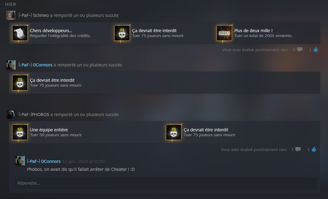The image size is (328, 199).
Task: Click OConnors' avatar beside activity header
Action: 11,65
